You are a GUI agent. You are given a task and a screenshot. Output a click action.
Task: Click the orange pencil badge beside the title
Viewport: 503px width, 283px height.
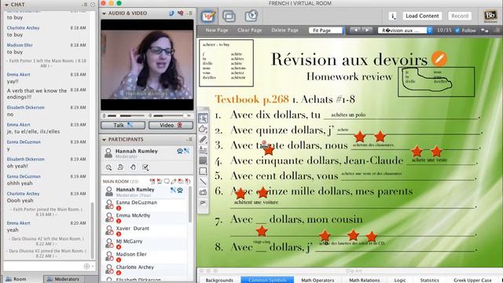[x=439, y=58]
